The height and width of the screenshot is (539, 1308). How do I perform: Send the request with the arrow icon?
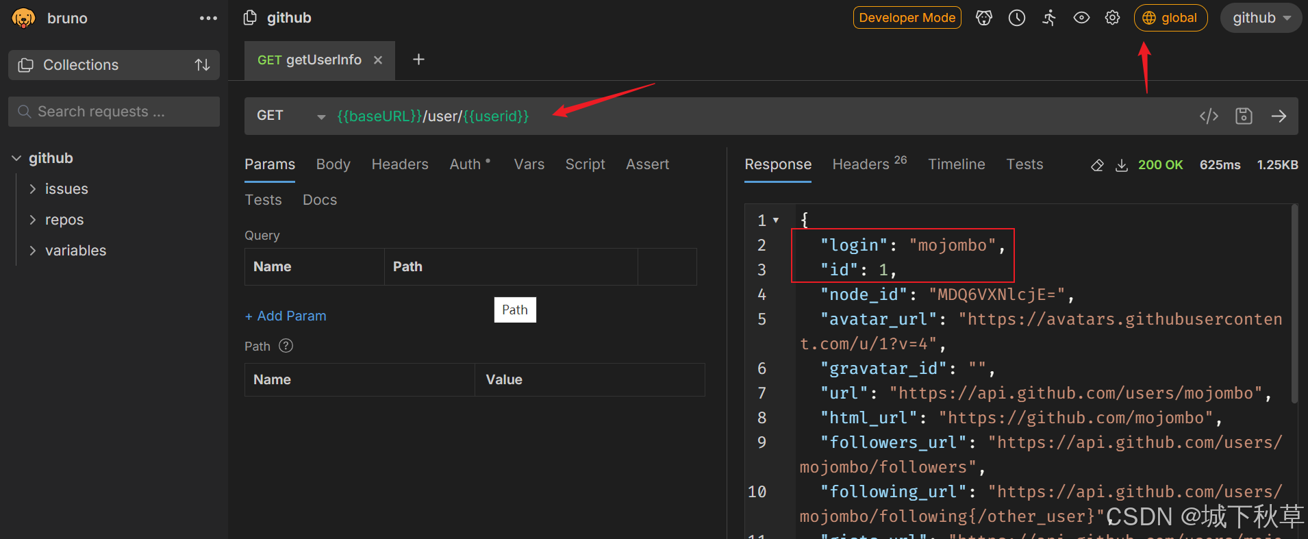click(1279, 116)
